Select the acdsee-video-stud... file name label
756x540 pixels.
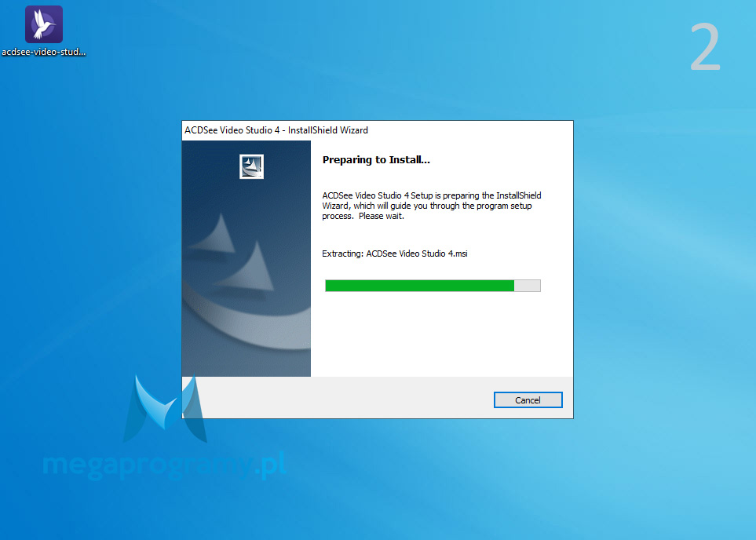tap(44, 52)
